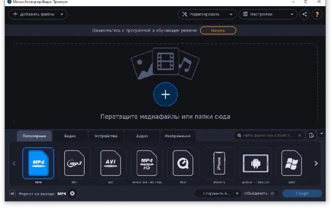
Task: Open help via question mark icon
Action: 317,14
